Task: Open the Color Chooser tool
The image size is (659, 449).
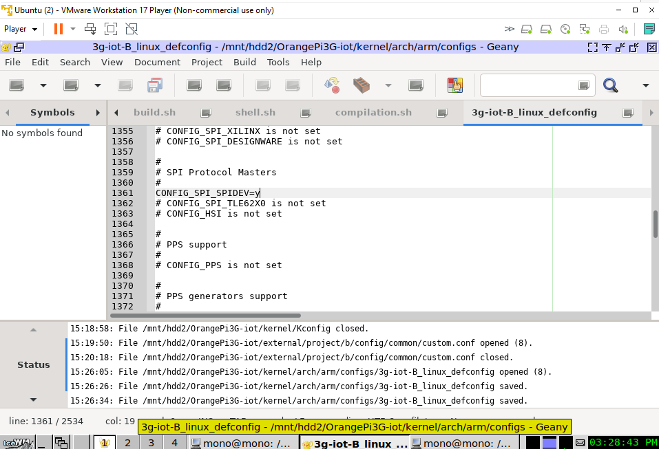Action: (455, 85)
